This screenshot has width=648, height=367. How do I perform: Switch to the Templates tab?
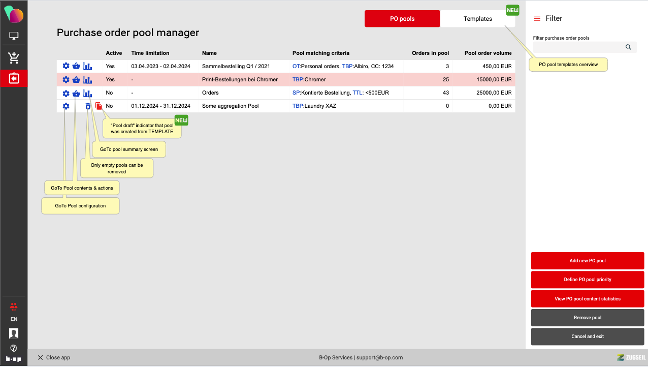click(477, 19)
